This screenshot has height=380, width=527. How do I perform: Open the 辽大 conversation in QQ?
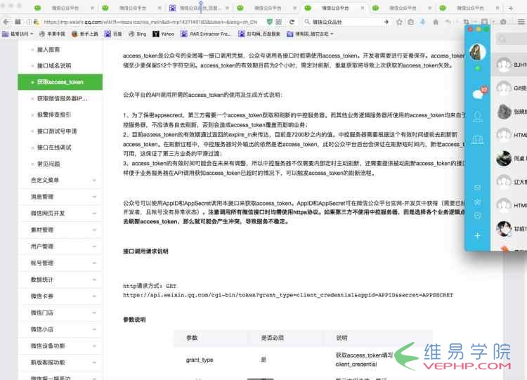click(510, 182)
